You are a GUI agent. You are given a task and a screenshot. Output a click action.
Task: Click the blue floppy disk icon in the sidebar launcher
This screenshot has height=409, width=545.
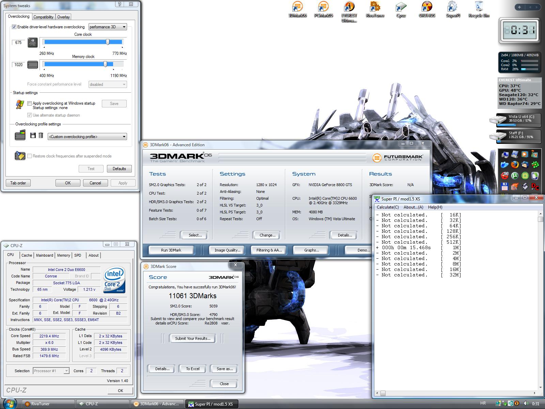tap(504, 186)
